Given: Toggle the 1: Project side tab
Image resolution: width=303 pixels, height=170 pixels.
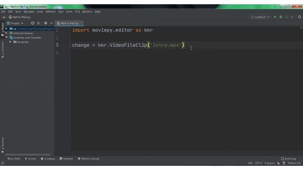Looking at the screenshot, I should pyautogui.click(x=2, y=29).
